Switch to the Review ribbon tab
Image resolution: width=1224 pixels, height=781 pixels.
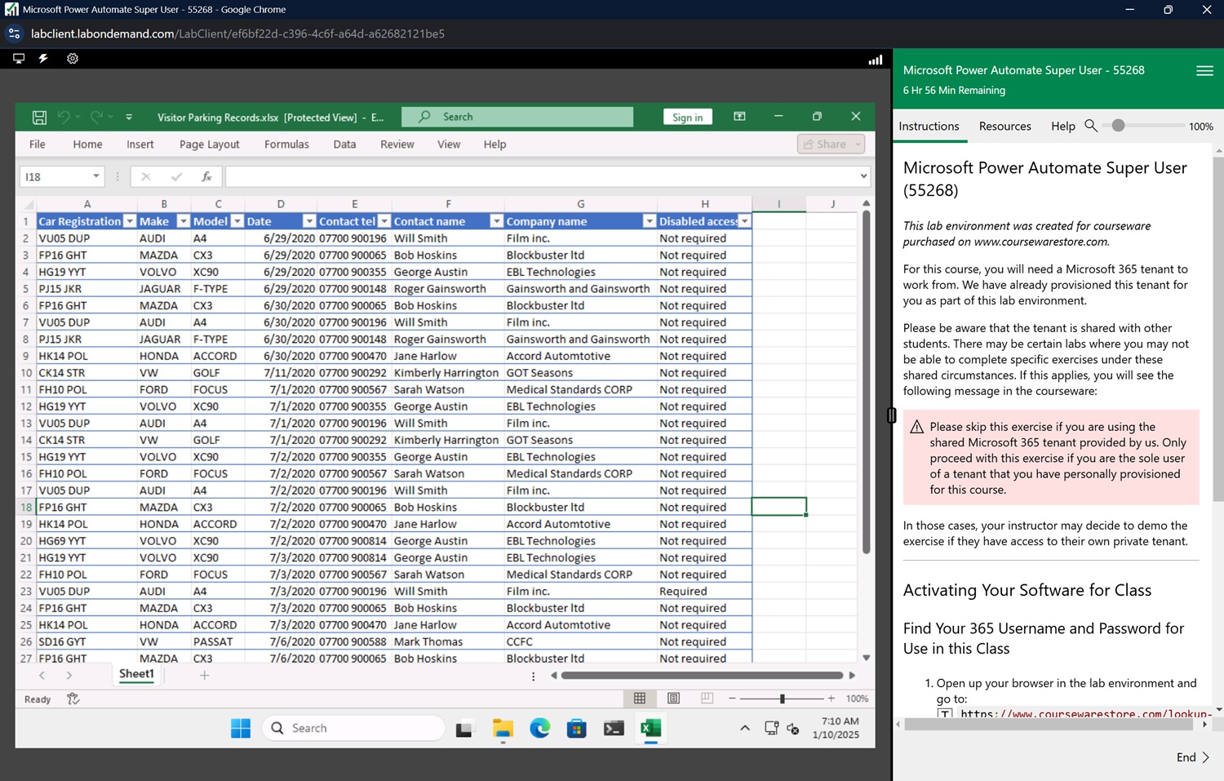pos(397,144)
